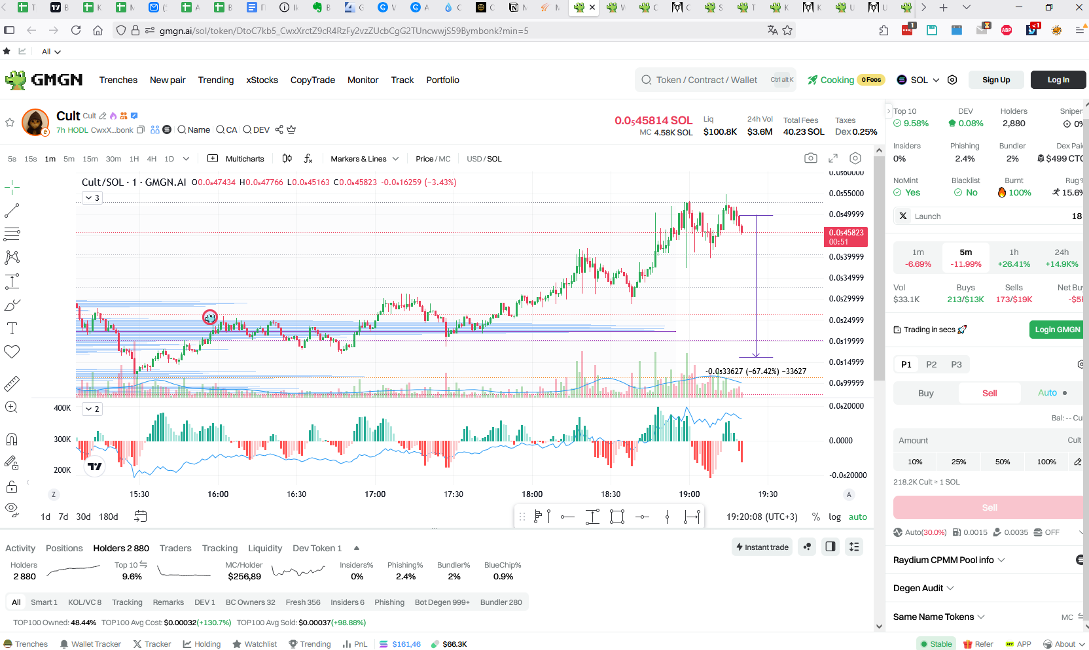The height and width of the screenshot is (650, 1089).
Task: Open the All bookmarks dropdown
Action: [51, 52]
